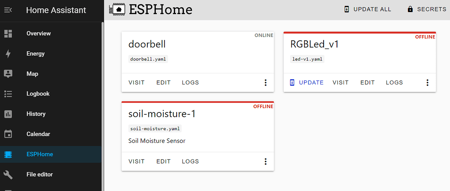Image resolution: width=450 pixels, height=191 pixels.
Task: Open the Map person icon
Action: click(x=8, y=73)
